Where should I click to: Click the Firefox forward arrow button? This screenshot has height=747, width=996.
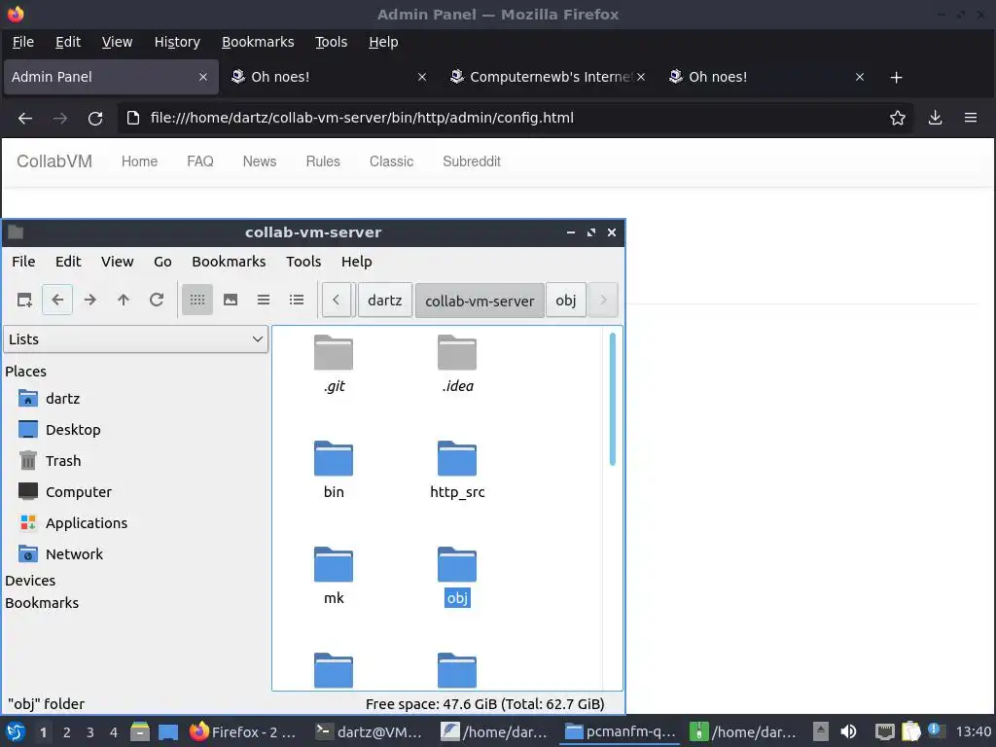point(59,118)
